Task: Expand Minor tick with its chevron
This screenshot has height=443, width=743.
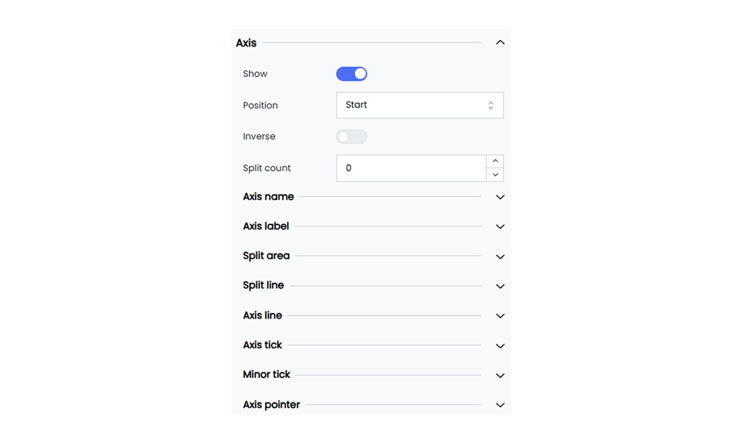Action: [500, 376]
